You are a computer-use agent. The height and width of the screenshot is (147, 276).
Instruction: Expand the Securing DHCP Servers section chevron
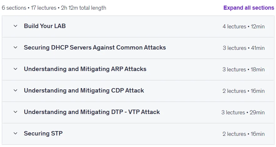click(16, 48)
